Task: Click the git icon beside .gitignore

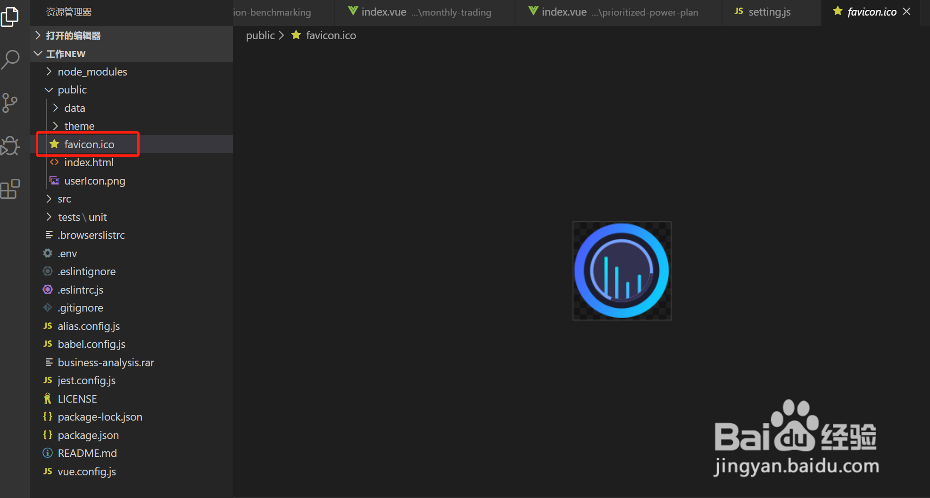Action: tap(48, 308)
